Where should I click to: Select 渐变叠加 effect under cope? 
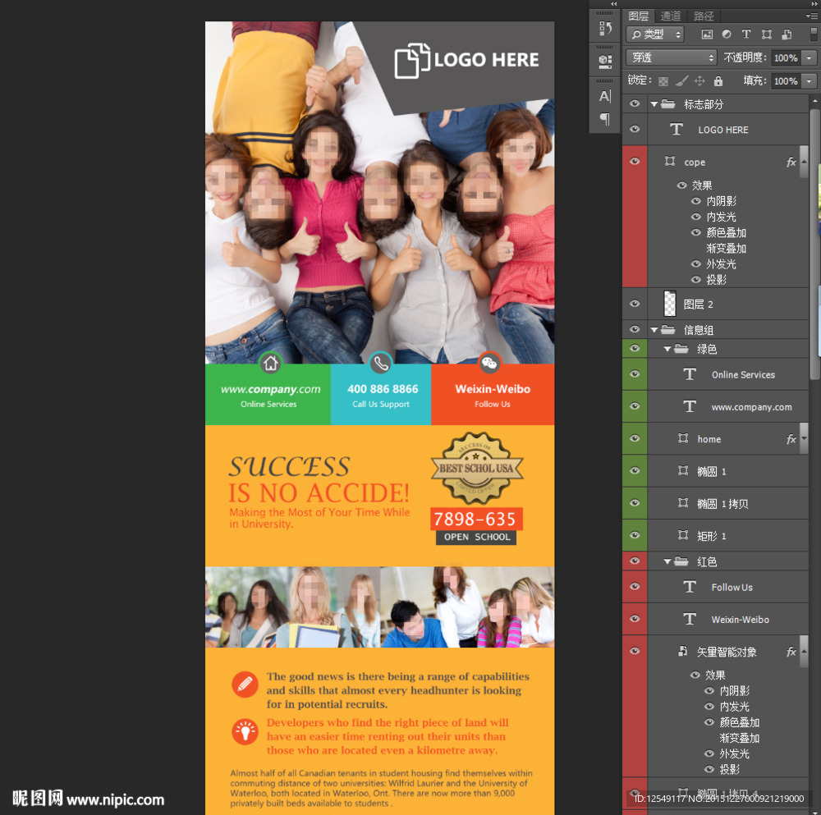(x=726, y=248)
